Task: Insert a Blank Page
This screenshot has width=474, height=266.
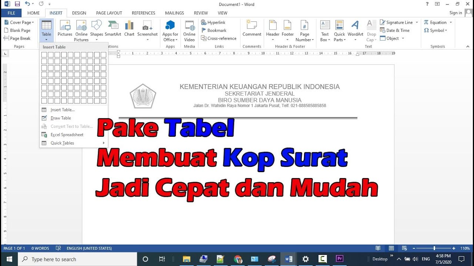Action: pyautogui.click(x=17, y=30)
